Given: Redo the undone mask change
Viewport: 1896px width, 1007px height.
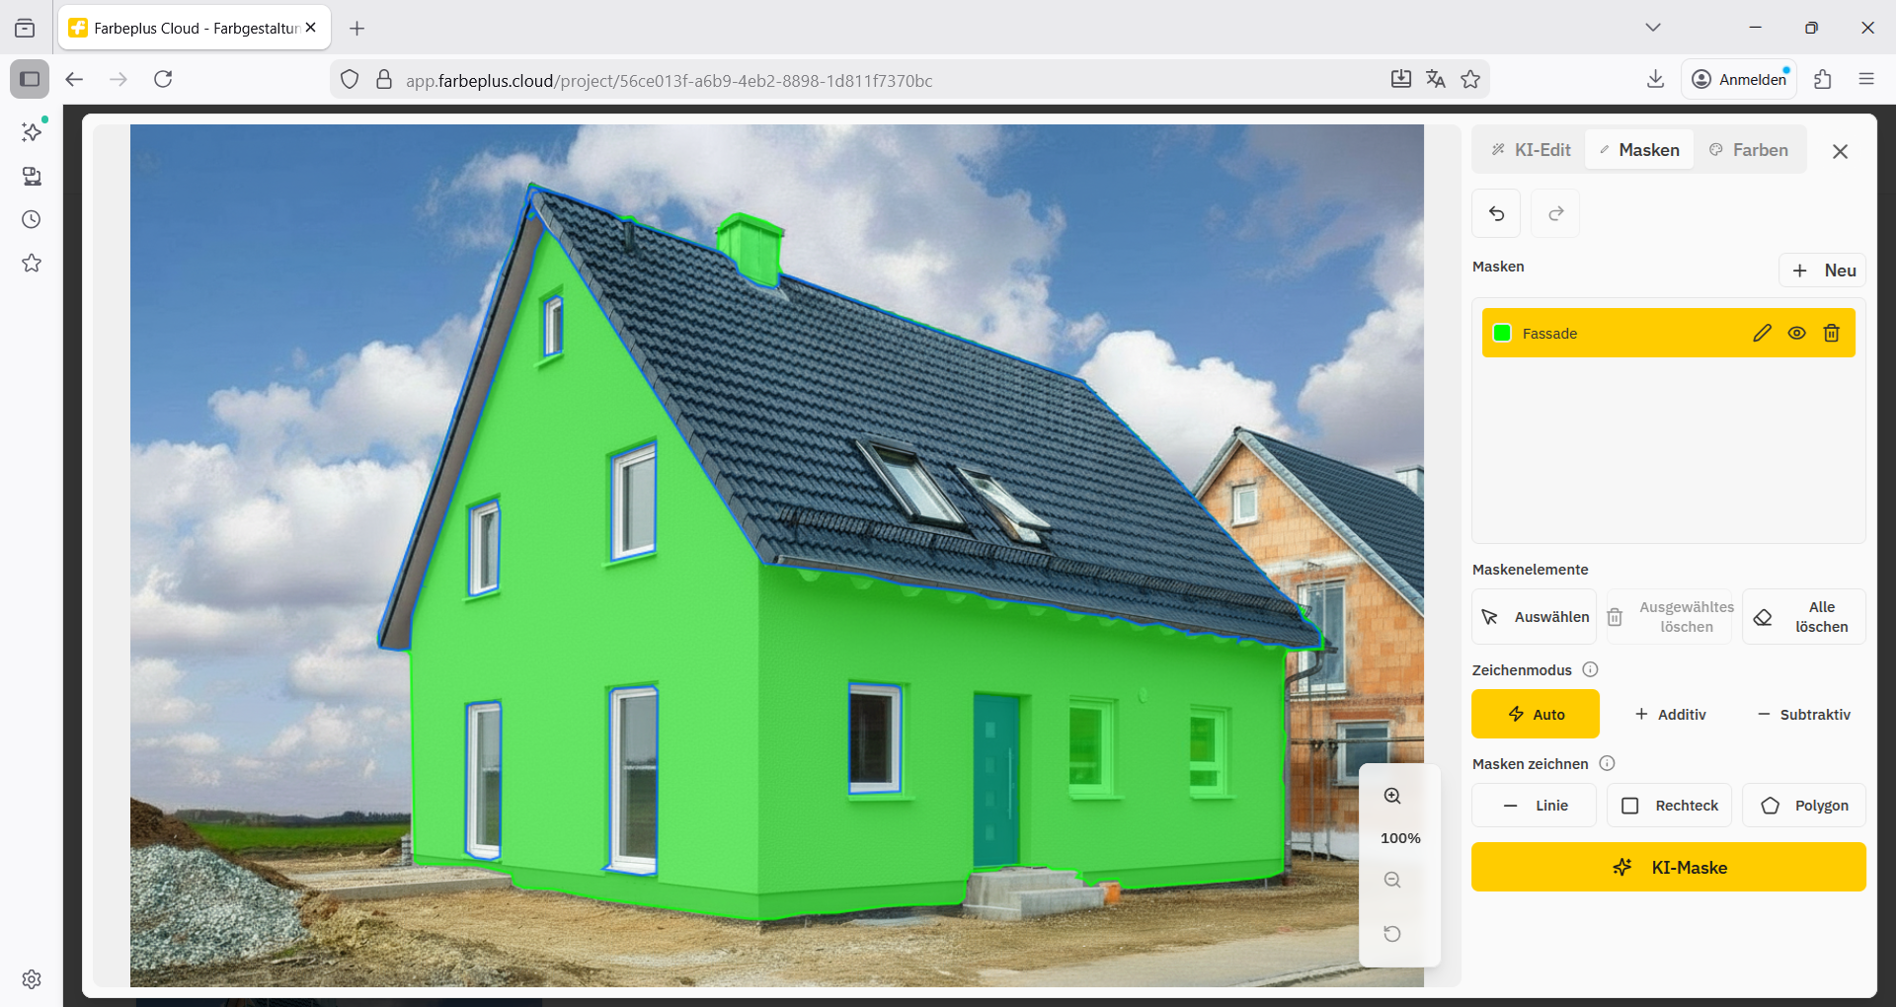Looking at the screenshot, I should [x=1554, y=212].
